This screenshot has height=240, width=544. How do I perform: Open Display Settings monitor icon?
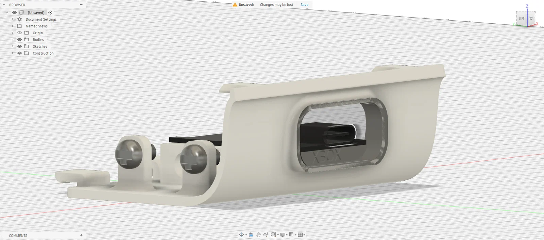click(283, 235)
